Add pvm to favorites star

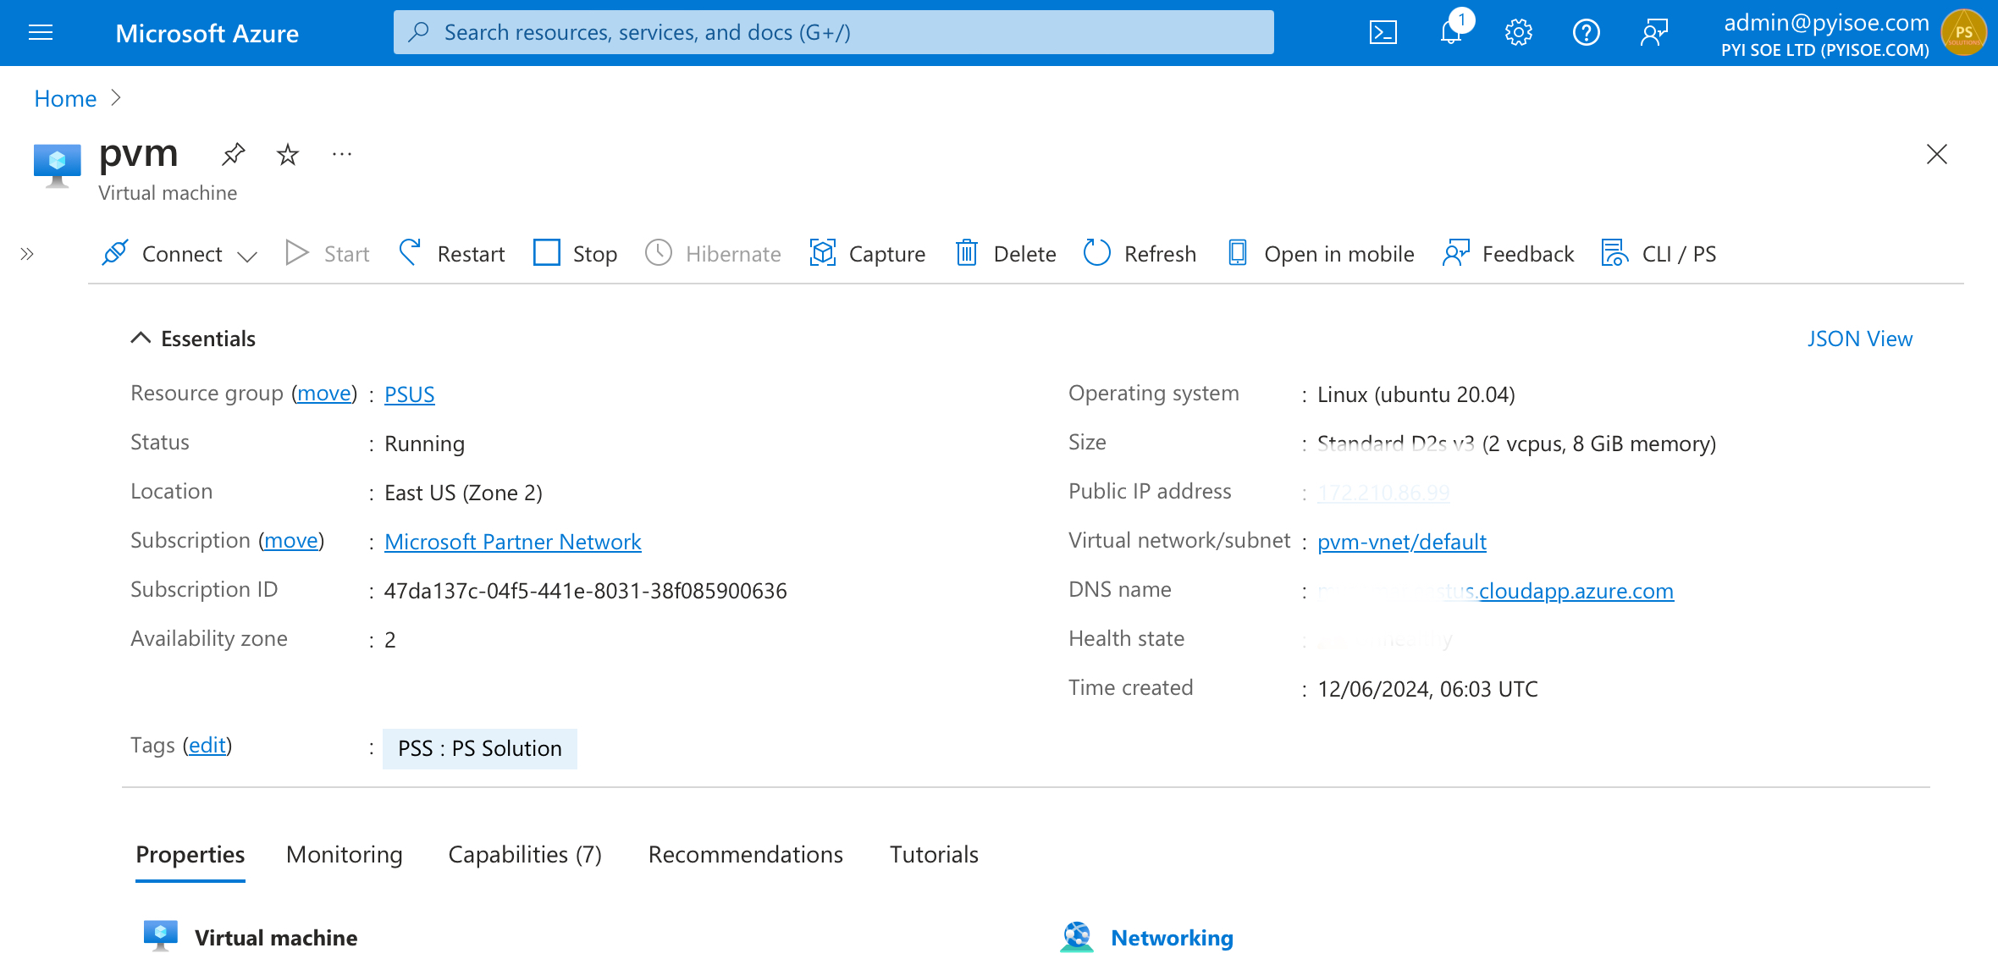(x=288, y=154)
